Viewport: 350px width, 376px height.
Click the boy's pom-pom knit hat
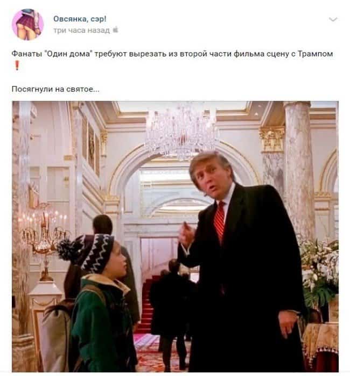click(87, 252)
